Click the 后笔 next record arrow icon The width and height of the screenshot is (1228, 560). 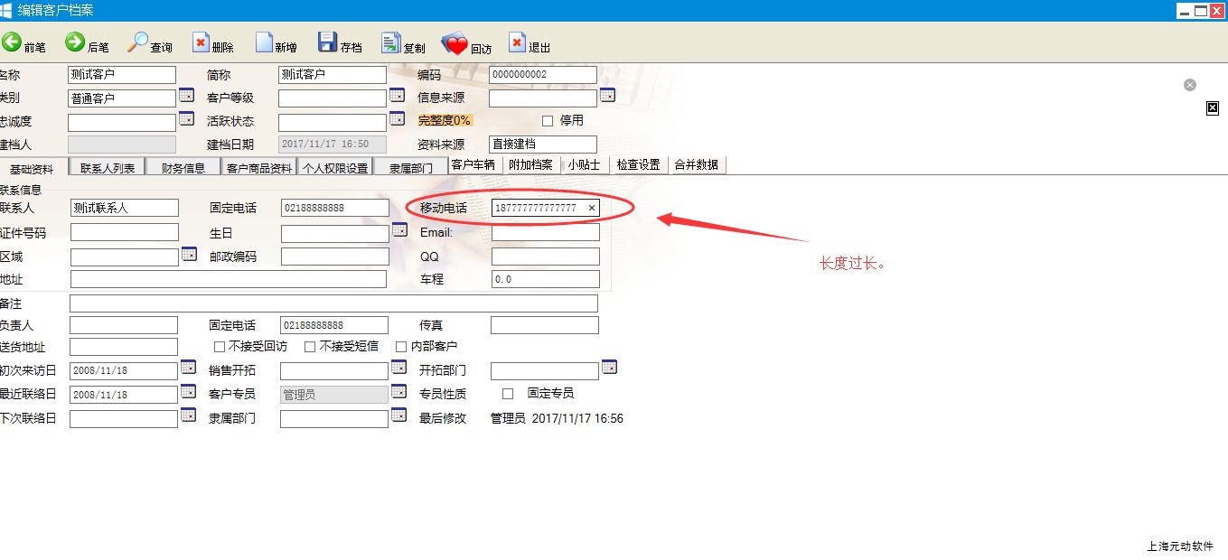point(75,43)
